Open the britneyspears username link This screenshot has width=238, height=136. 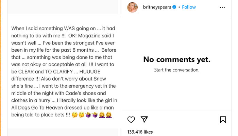tap(157, 7)
